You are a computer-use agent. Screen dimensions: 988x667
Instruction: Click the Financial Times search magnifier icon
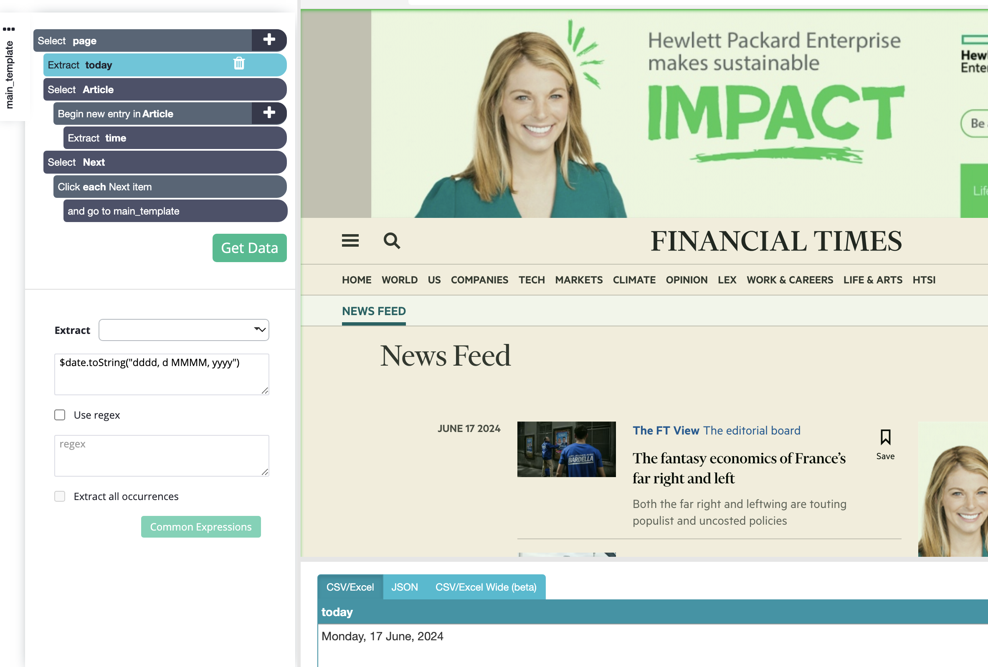[391, 240]
